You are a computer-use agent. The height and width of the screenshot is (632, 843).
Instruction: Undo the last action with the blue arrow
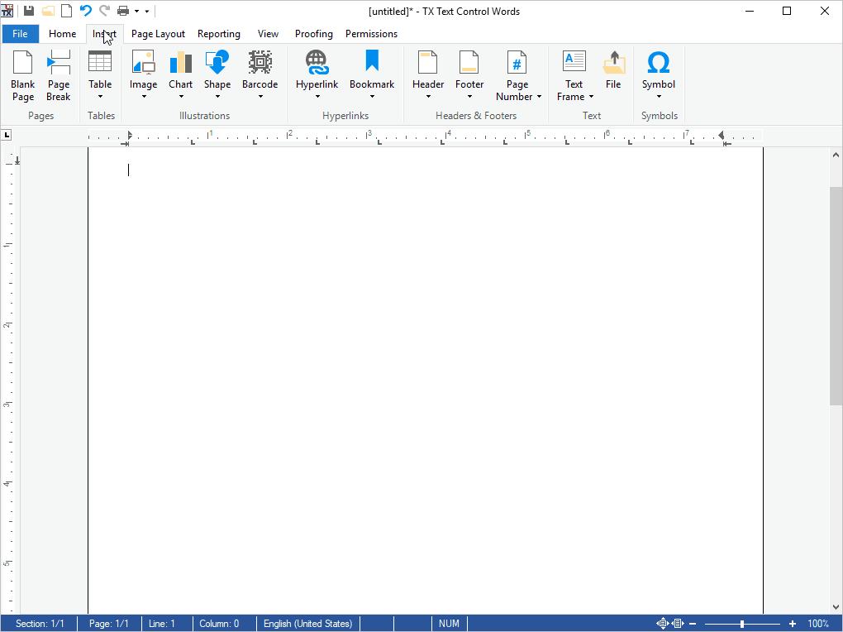[85, 11]
